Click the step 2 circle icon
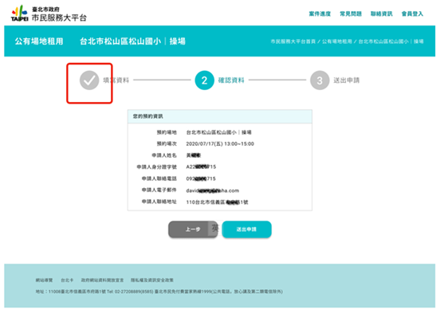The width and height of the screenshot is (440, 310). click(205, 80)
